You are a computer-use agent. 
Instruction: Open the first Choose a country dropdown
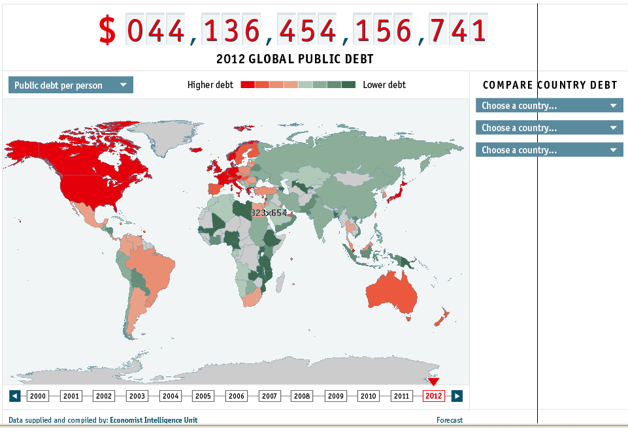point(549,106)
